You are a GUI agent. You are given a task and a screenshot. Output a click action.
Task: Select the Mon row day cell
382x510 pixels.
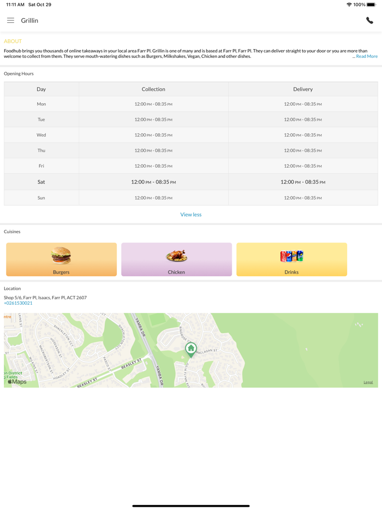pyautogui.click(x=41, y=104)
